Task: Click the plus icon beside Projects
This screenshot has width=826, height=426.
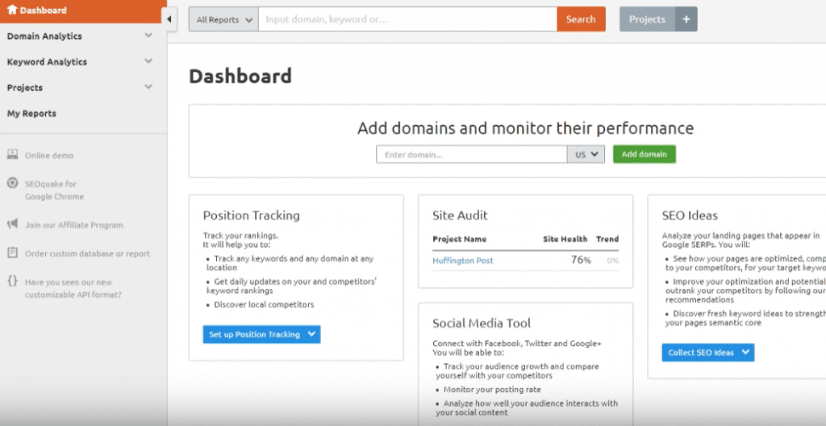Action: [686, 19]
